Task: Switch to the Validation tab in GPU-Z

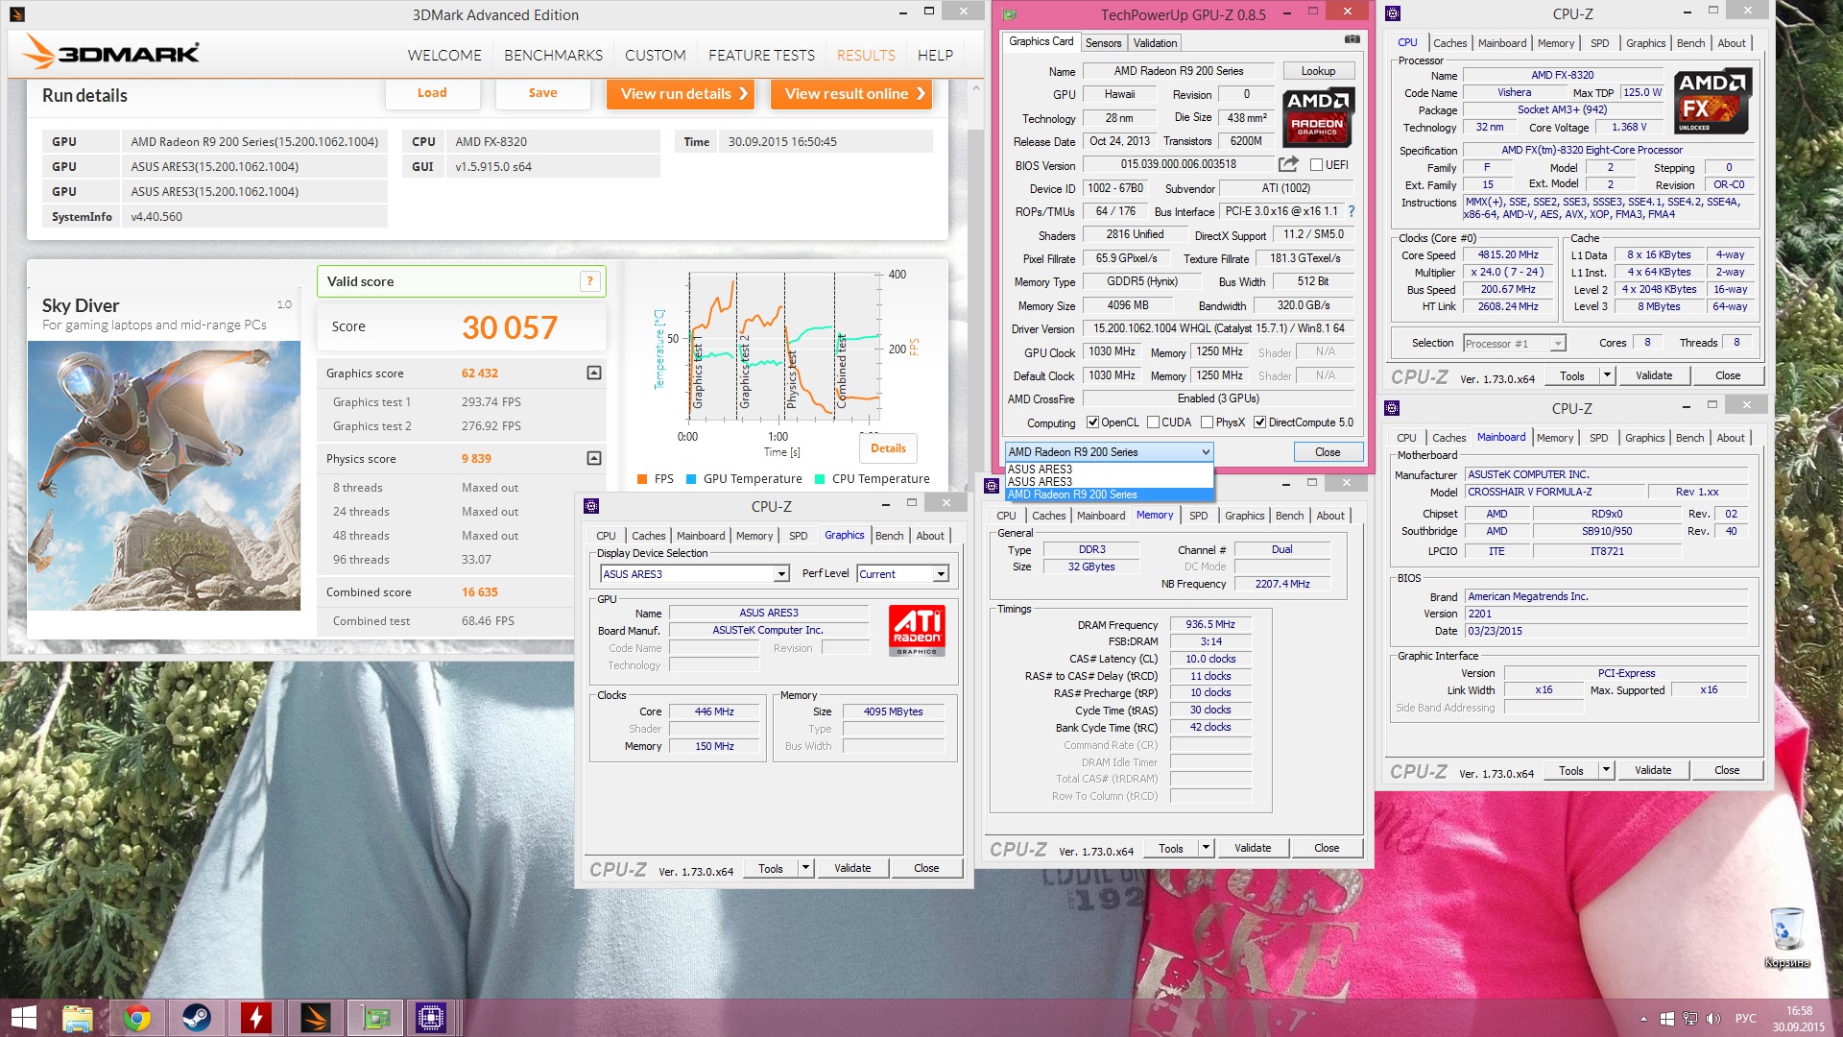Action: (1155, 43)
